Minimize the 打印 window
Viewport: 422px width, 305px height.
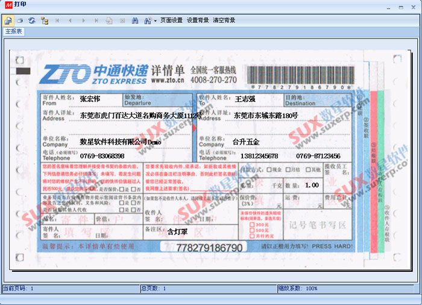388,7
